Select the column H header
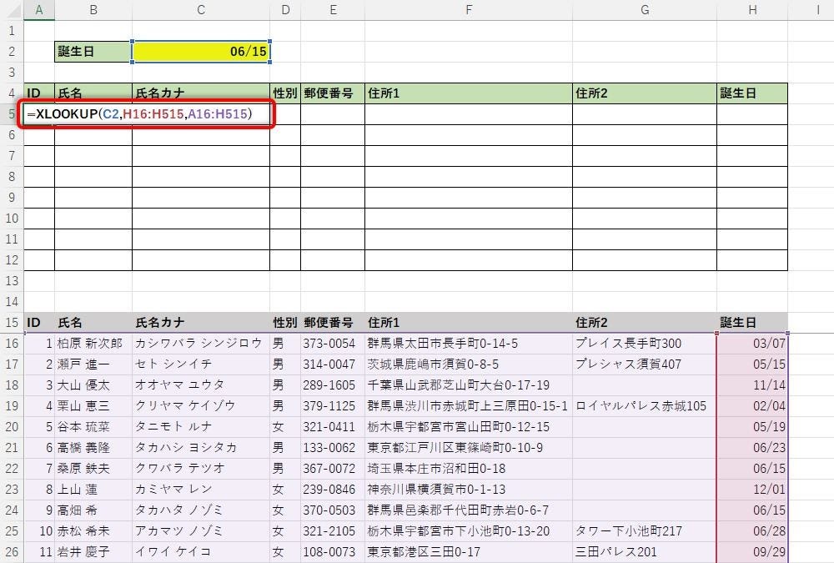 click(752, 10)
